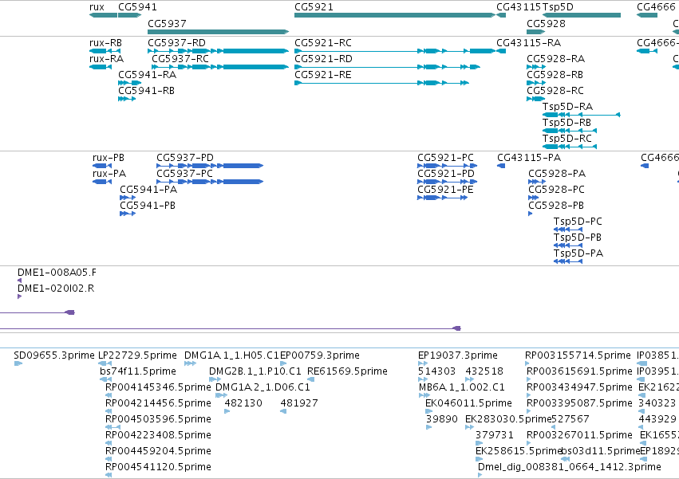Select feature DME1-020I02.R

(x=19, y=296)
